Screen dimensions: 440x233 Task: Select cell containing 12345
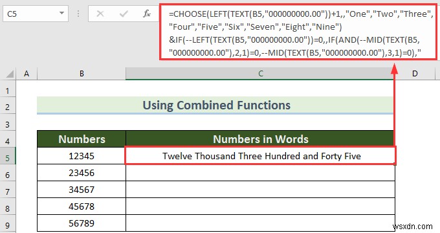(x=82, y=156)
